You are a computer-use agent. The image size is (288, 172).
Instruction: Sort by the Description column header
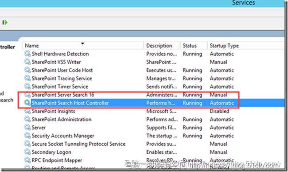[x=162, y=45]
